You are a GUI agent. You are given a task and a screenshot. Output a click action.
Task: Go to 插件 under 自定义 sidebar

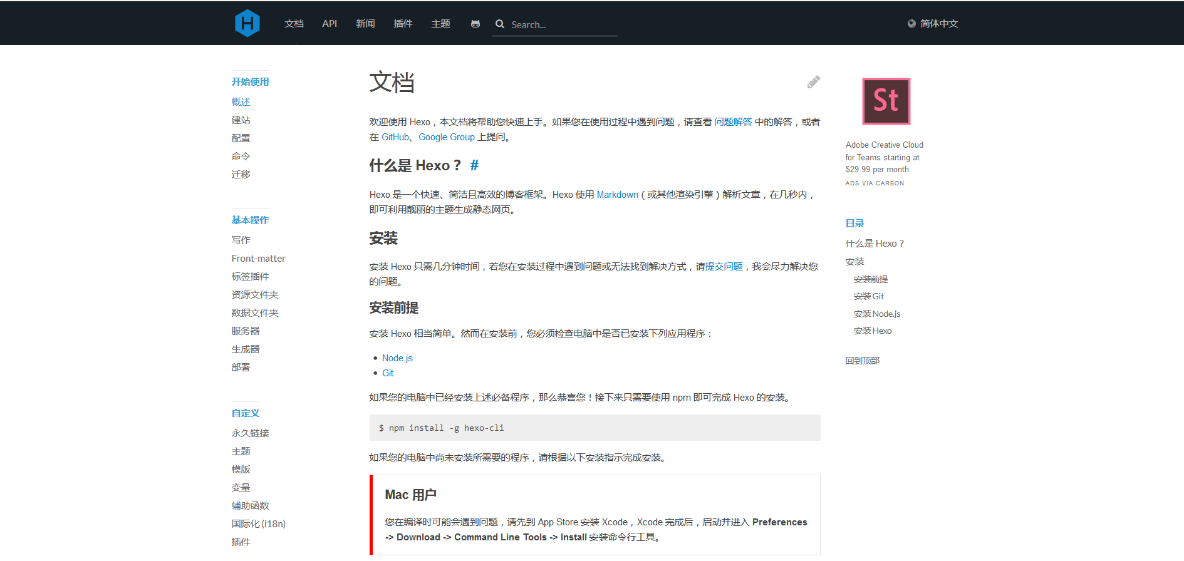tap(241, 542)
